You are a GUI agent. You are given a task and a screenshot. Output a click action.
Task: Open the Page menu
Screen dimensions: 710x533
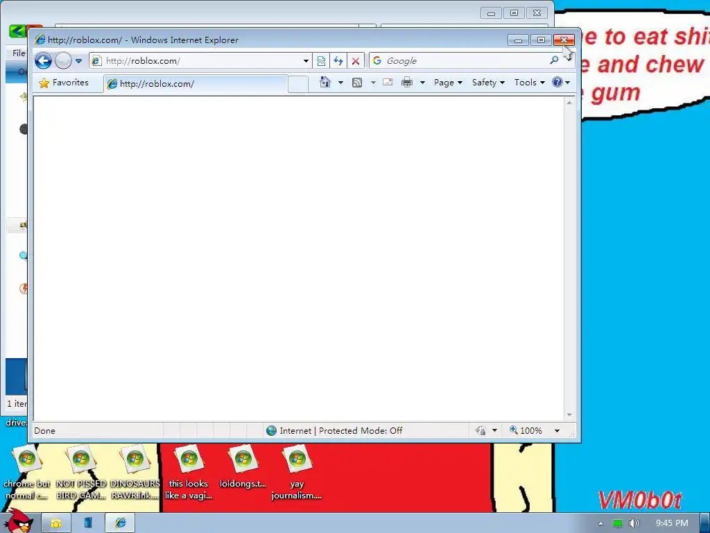pos(448,83)
